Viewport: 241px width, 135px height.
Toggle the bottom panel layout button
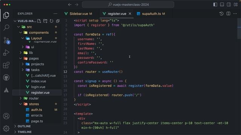tap(222, 4)
